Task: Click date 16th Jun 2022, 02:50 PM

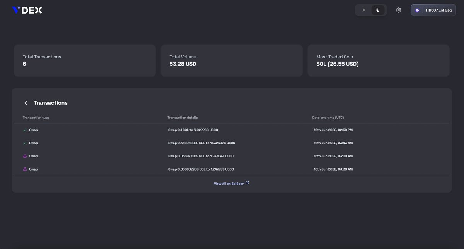Action: click(x=333, y=130)
